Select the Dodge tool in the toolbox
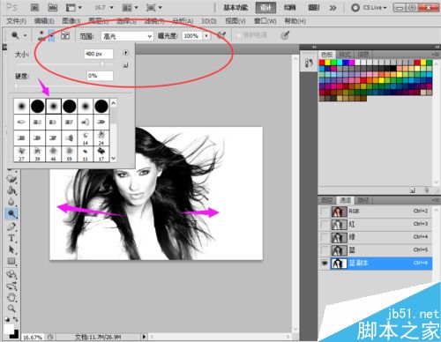The image size is (441, 342). click(x=11, y=213)
